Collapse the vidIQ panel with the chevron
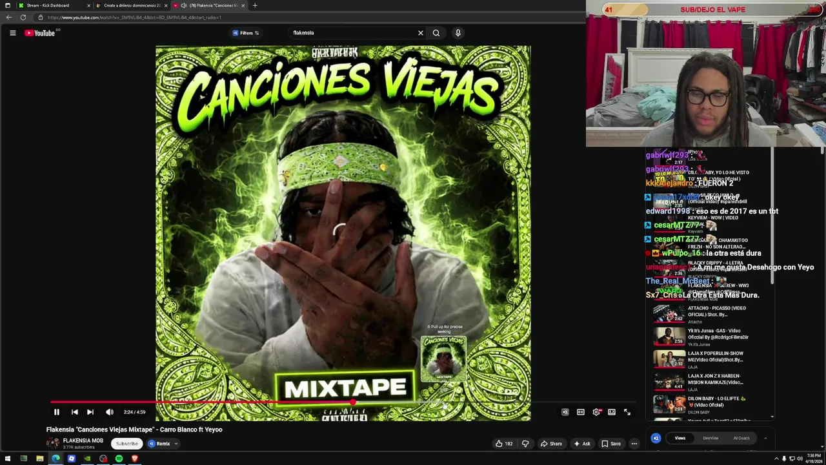 [765, 438]
